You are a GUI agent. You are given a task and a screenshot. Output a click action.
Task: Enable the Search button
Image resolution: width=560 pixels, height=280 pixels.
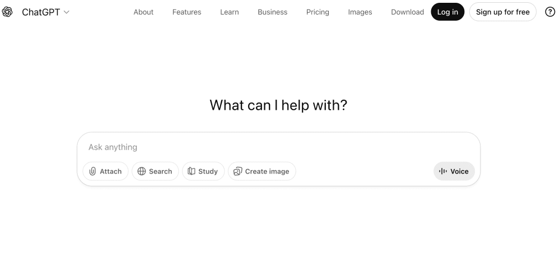(x=155, y=171)
